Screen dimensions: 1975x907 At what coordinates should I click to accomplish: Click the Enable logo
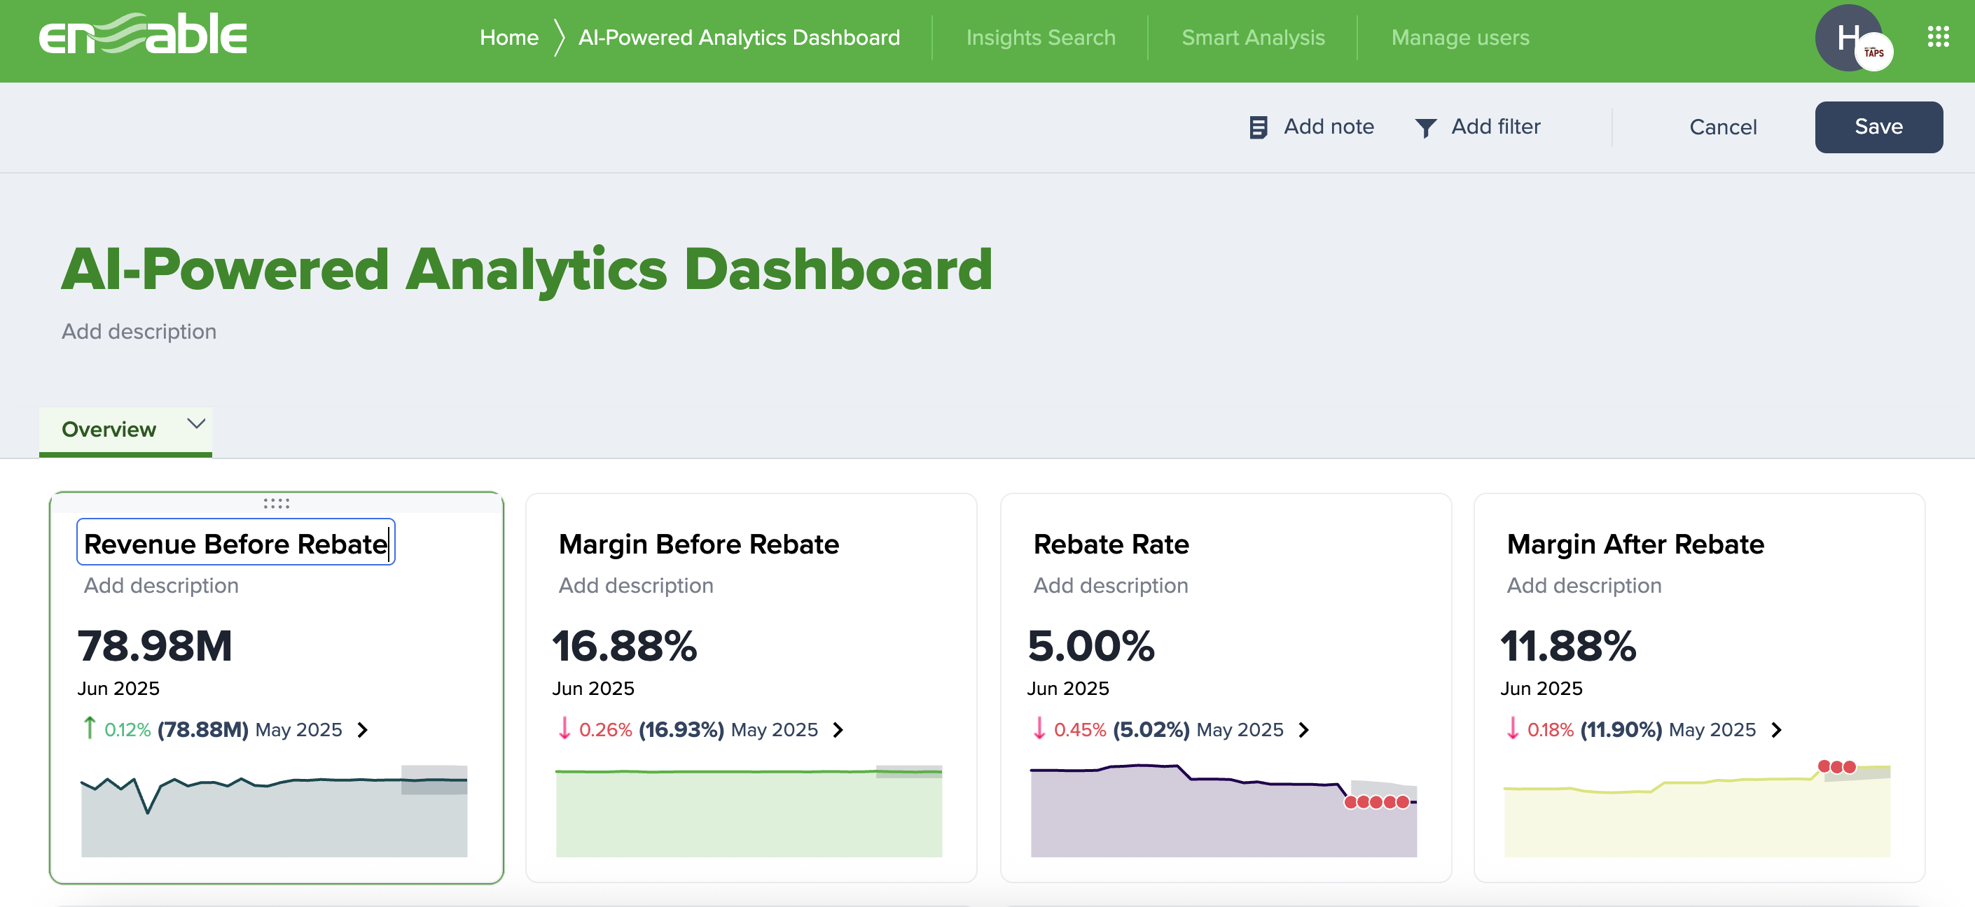[x=143, y=34]
